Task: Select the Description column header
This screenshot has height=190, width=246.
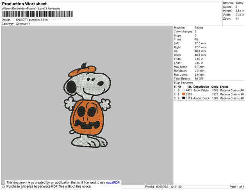Action: click(201, 87)
